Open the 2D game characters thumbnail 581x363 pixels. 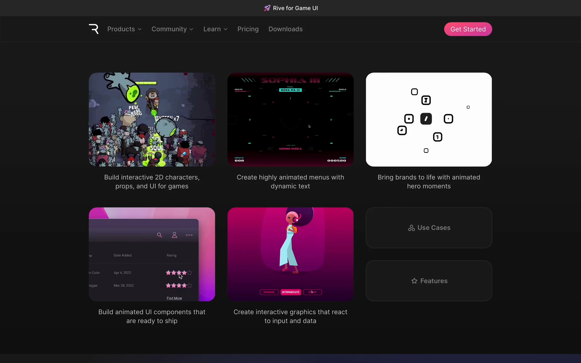[152, 119]
